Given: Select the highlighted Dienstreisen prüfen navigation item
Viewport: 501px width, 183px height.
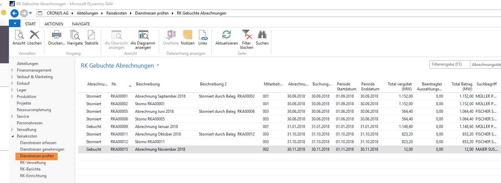Looking at the screenshot, I should pos(37,156).
